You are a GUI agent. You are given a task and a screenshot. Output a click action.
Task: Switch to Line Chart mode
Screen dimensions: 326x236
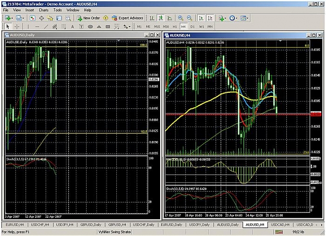pos(170,18)
